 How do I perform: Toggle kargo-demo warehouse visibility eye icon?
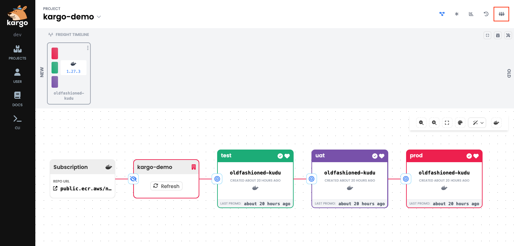coord(133,179)
